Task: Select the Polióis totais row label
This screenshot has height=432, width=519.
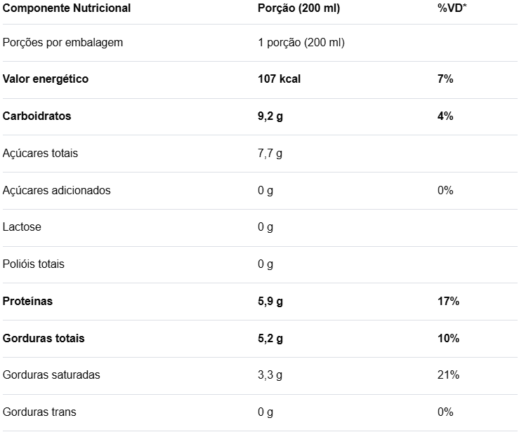Action: pos(34,264)
